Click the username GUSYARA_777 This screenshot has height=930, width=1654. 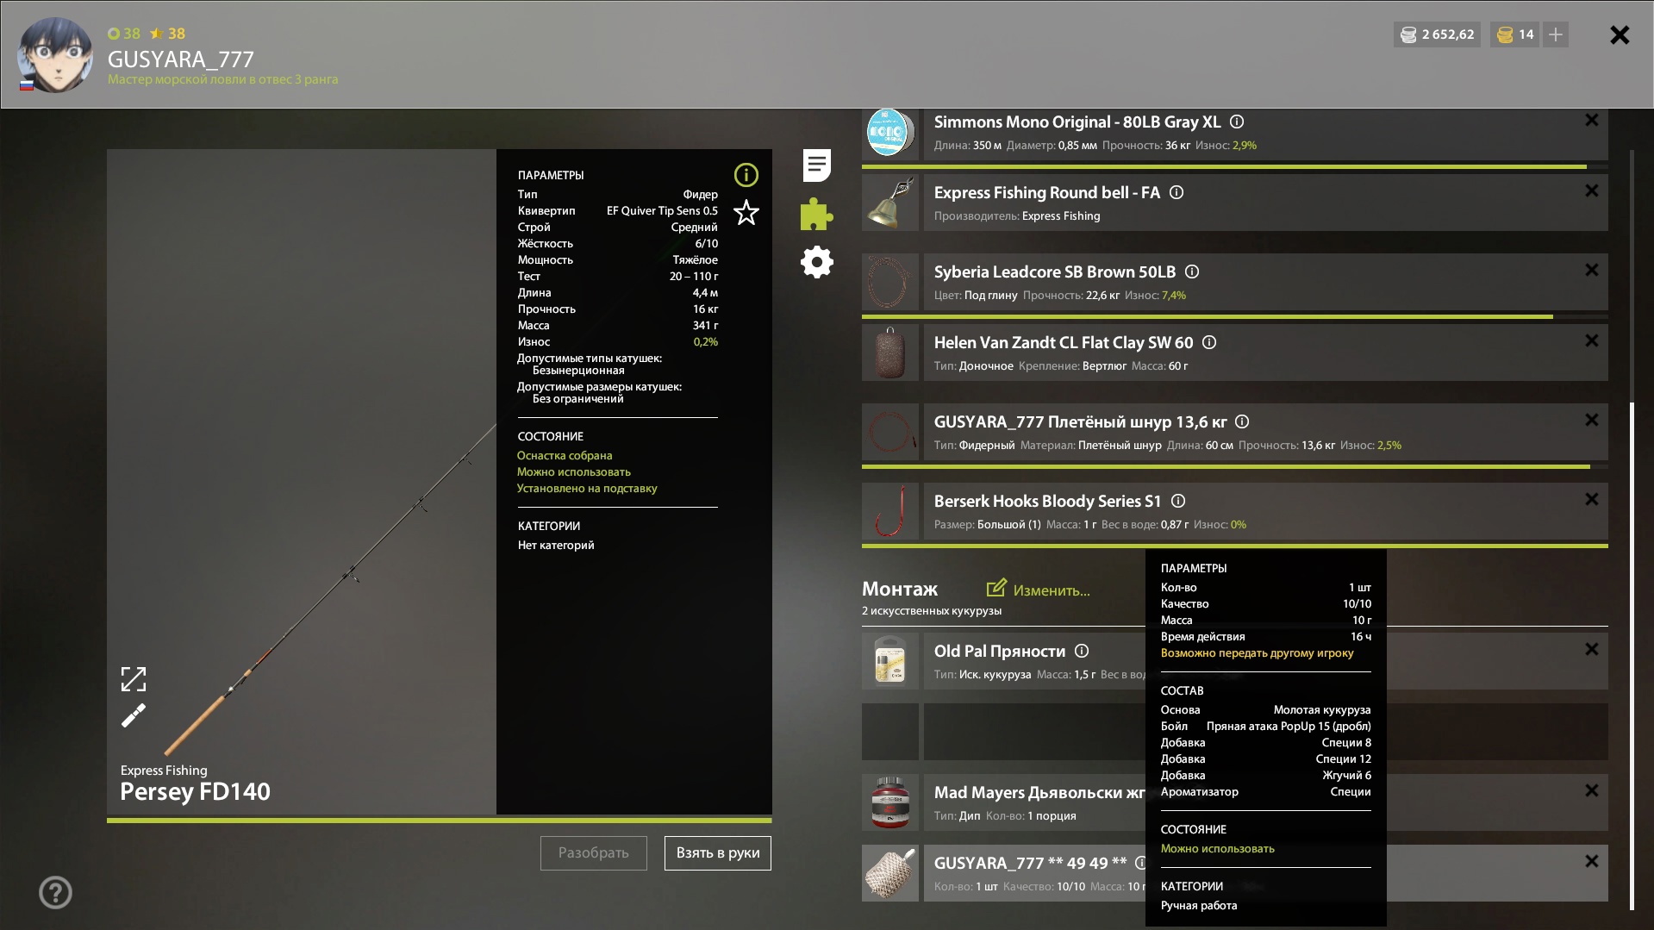point(180,59)
